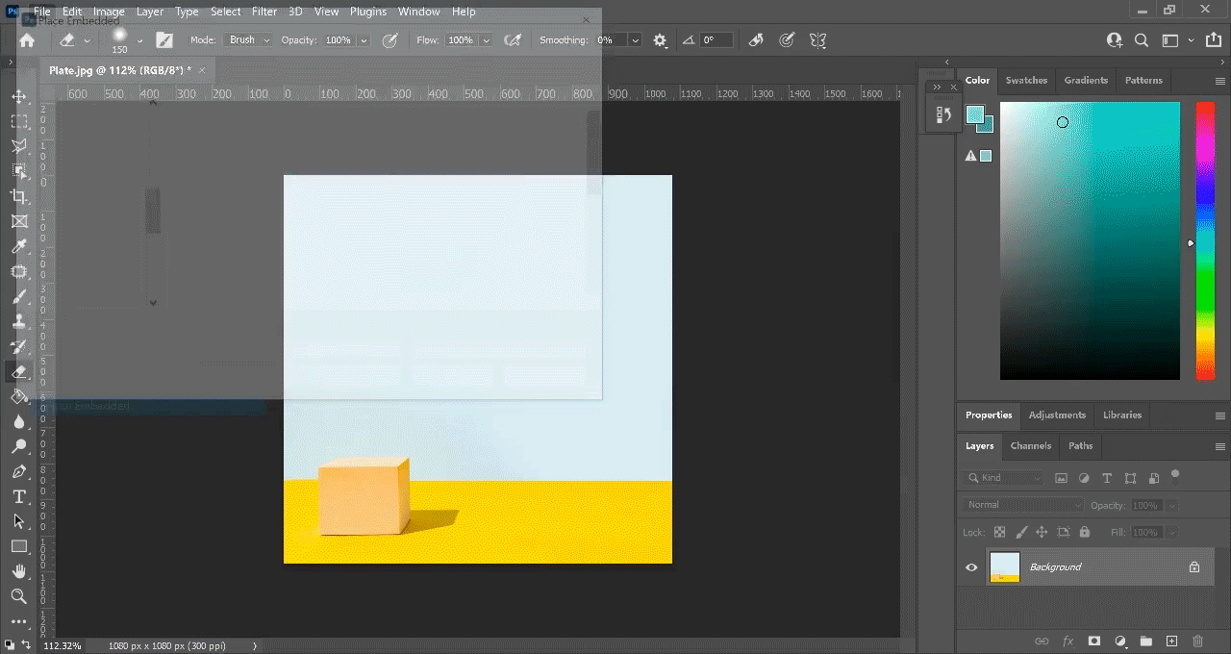This screenshot has height=654, width=1231.
Task: Toggle the brush settings panel
Action: (x=164, y=40)
